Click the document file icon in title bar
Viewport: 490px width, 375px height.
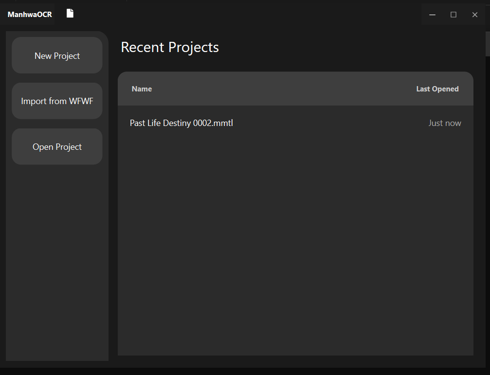click(70, 14)
